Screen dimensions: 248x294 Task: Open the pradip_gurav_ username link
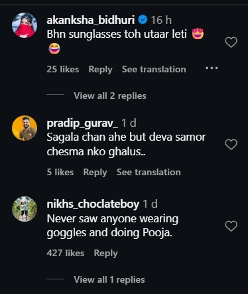(x=82, y=123)
